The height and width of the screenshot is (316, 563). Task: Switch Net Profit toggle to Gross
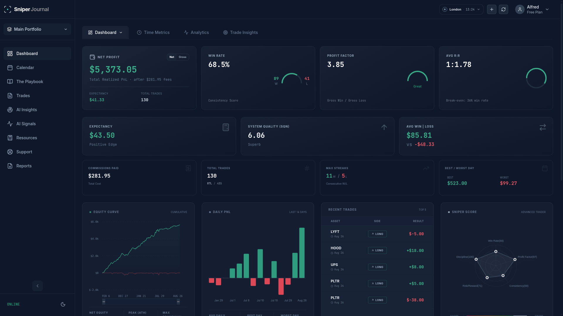(182, 57)
